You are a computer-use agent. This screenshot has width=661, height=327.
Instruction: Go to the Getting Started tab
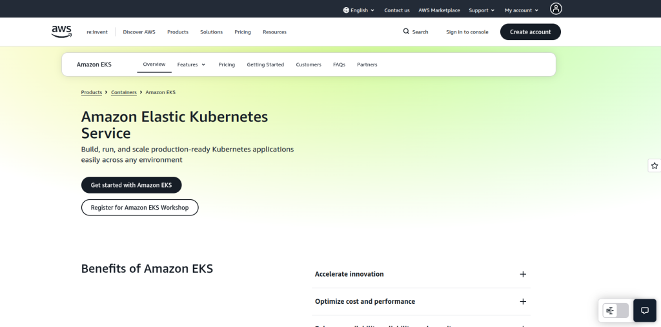click(265, 64)
